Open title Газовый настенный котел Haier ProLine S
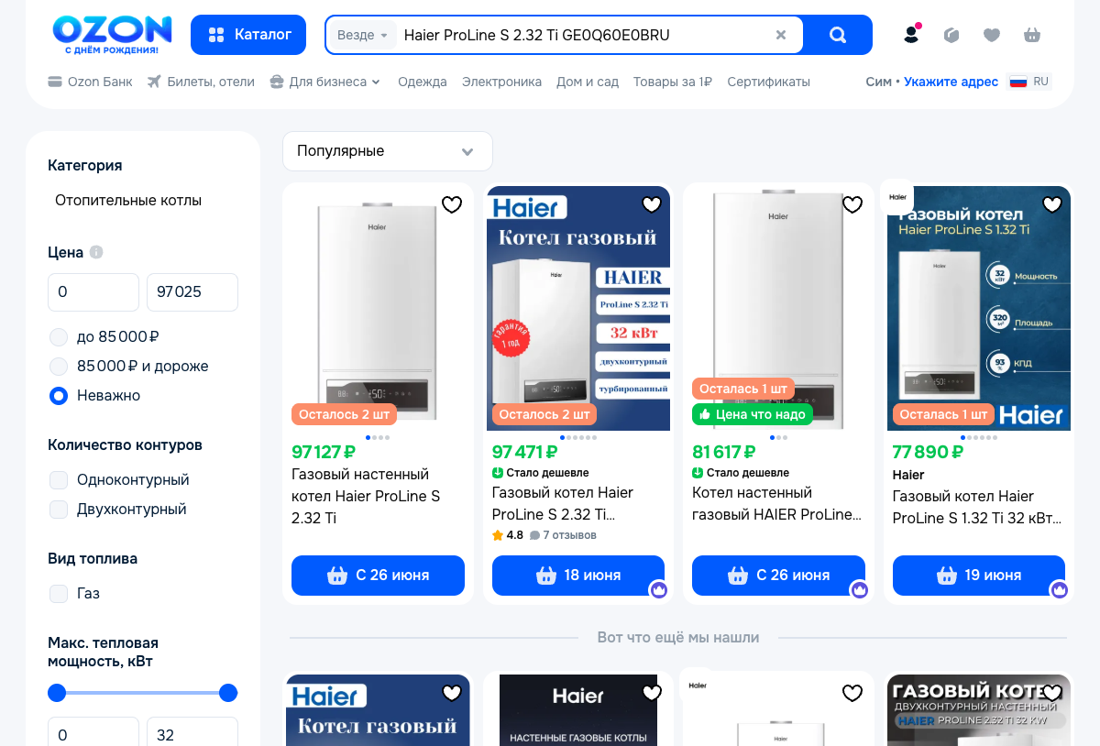This screenshot has width=1100, height=746. (366, 496)
